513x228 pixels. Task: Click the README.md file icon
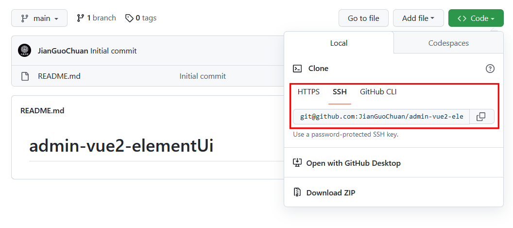coord(25,76)
